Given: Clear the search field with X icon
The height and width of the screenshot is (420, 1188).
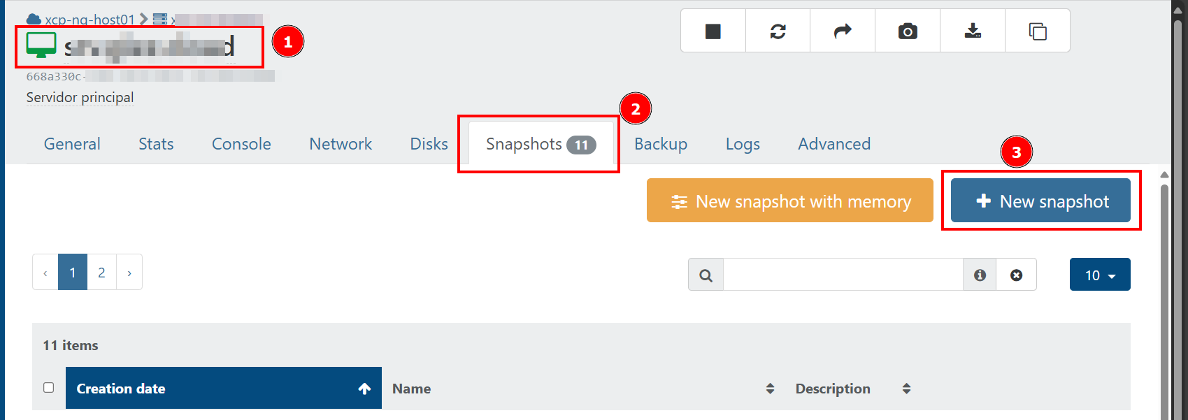Looking at the screenshot, I should pyautogui.click(x=1017, y=275).
